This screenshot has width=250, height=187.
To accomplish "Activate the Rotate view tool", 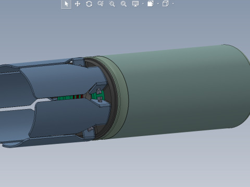I will tap(89, 4).
